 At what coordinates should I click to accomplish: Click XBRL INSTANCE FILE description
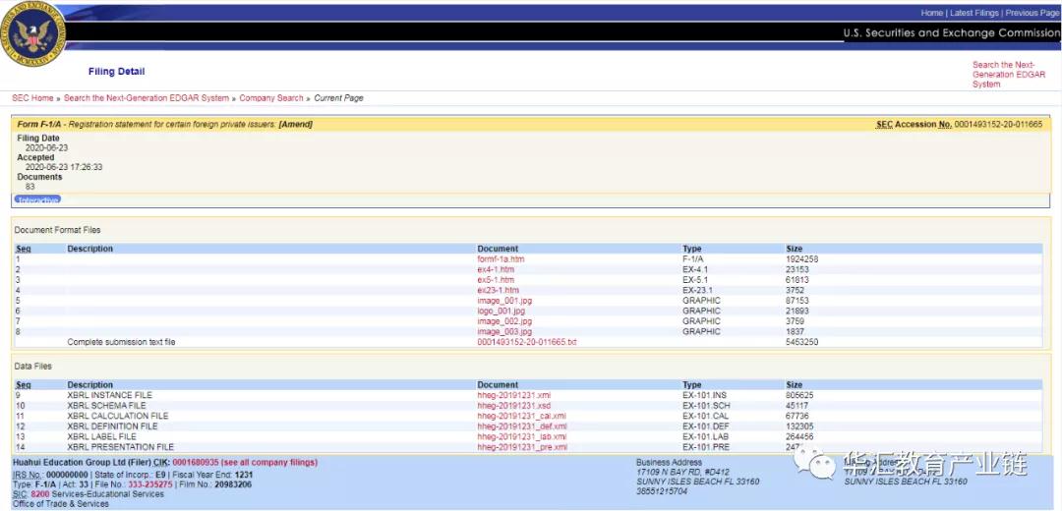tap(110, 395)
